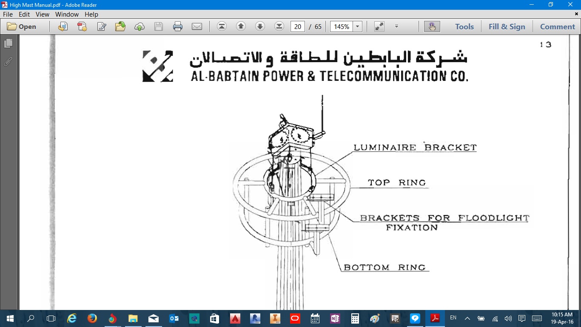Click the Open file button
The height and width of the screenshot is (327, 581).
(x=22, y=26)
